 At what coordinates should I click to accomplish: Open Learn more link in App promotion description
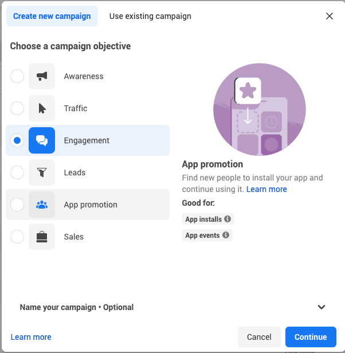click(266, 189)
